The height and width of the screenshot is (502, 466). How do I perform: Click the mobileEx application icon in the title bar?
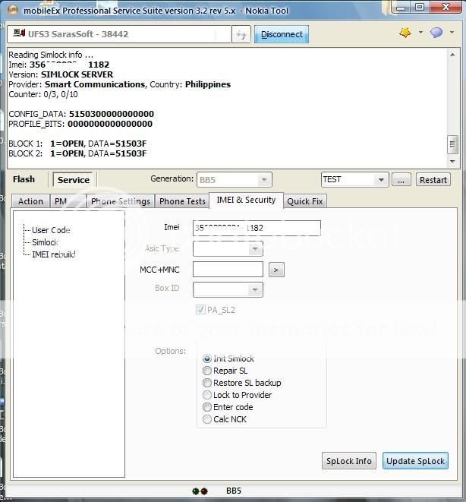click(x=13, y=10)
